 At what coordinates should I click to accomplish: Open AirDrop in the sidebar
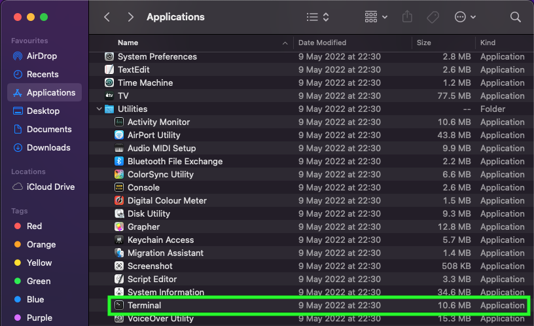click(x=43, y=56)
